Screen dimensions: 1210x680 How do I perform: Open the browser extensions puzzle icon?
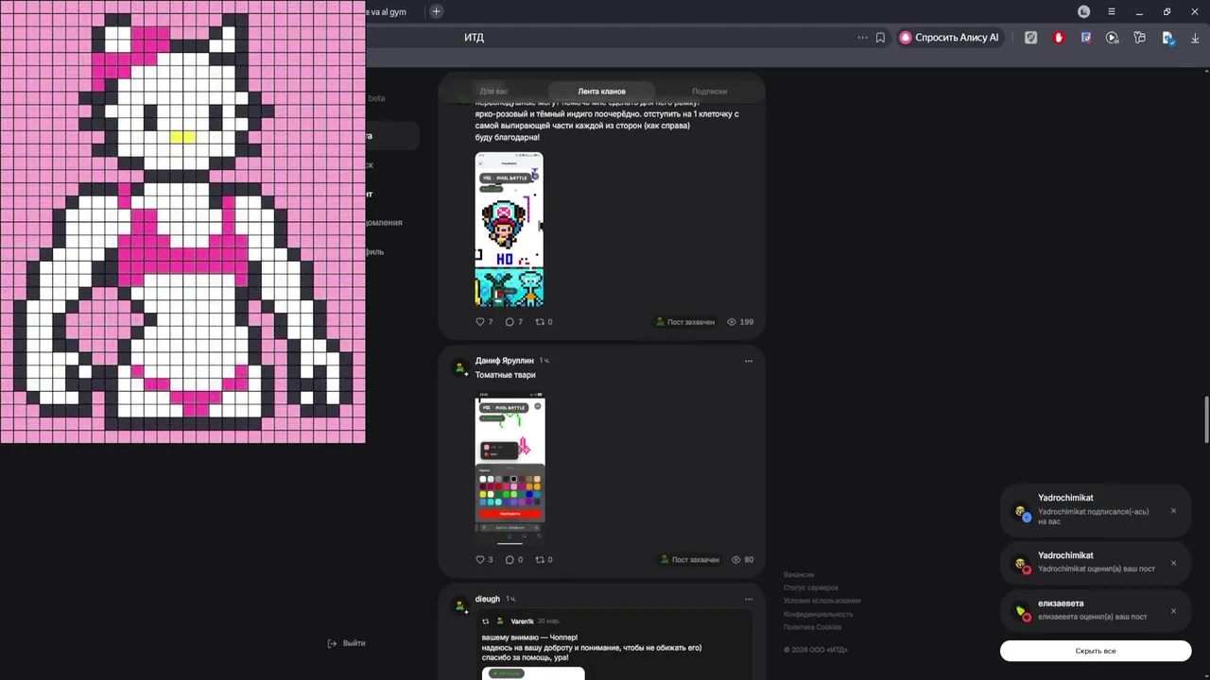pos(1140,38)
